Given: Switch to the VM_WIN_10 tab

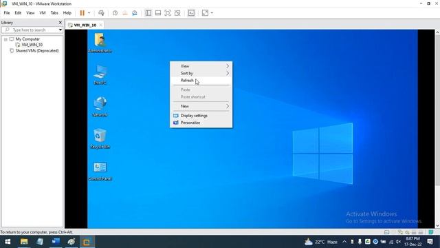Looking at the screenshot, I should [85, 25].
